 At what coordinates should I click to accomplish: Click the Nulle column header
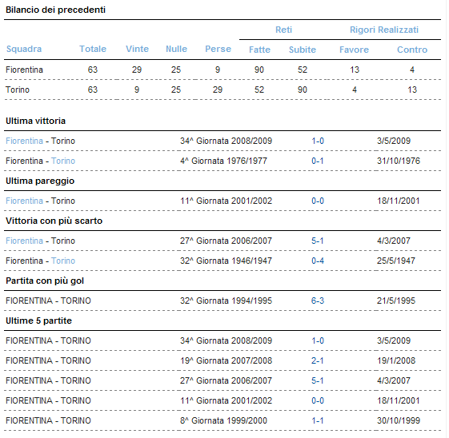click(x=176, y=49)
